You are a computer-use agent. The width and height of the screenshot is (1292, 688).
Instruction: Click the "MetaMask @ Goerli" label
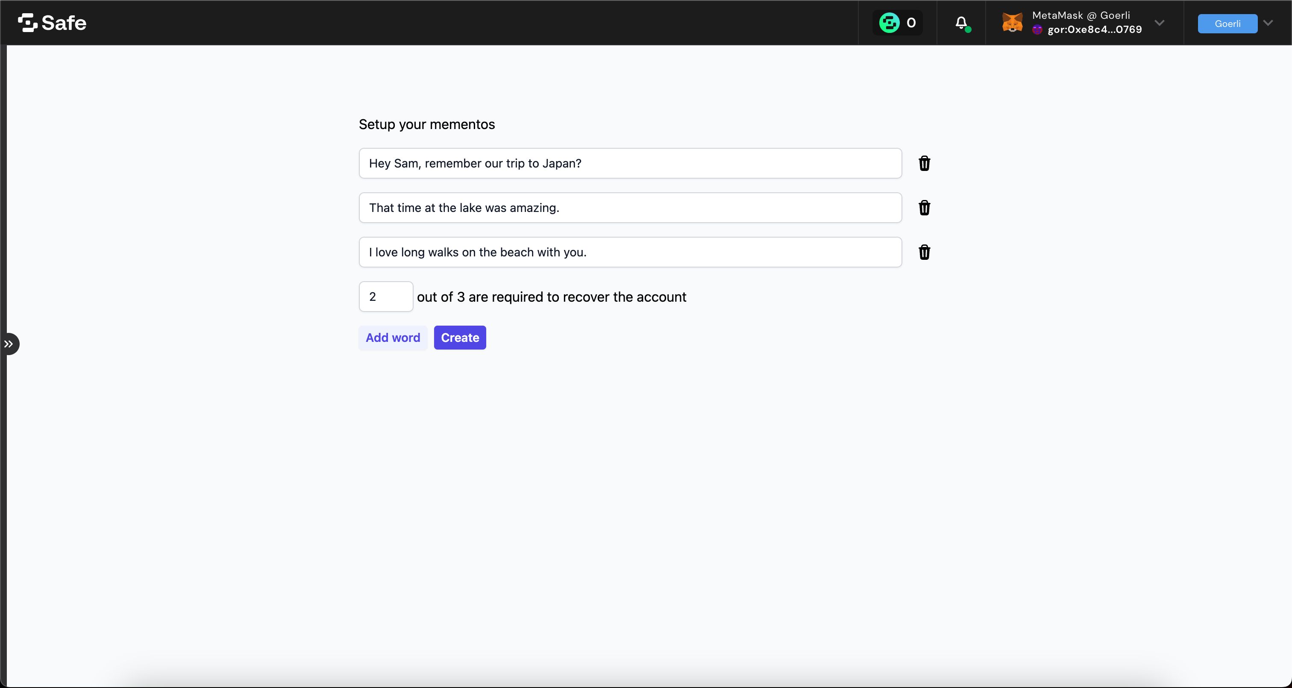[x=1081, y=15]
